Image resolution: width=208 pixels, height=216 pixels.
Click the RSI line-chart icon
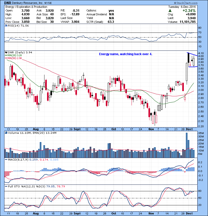click(6, 26)
